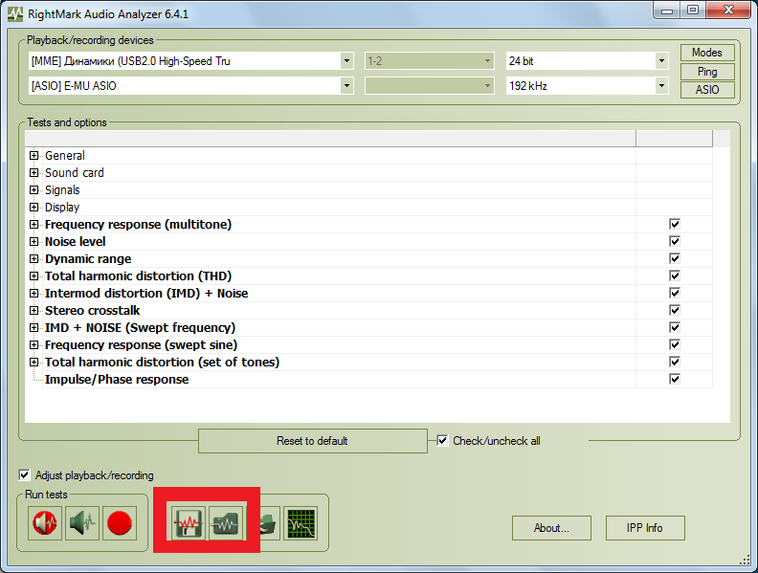Uncheck the Frequency response (swept sine) checkbox
Screen dimensions: 758x573
pos(675,344)
